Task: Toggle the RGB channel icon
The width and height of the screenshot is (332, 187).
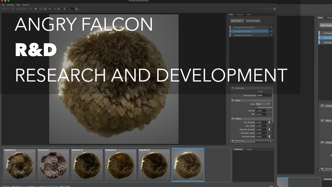Action: click(41, 9)
